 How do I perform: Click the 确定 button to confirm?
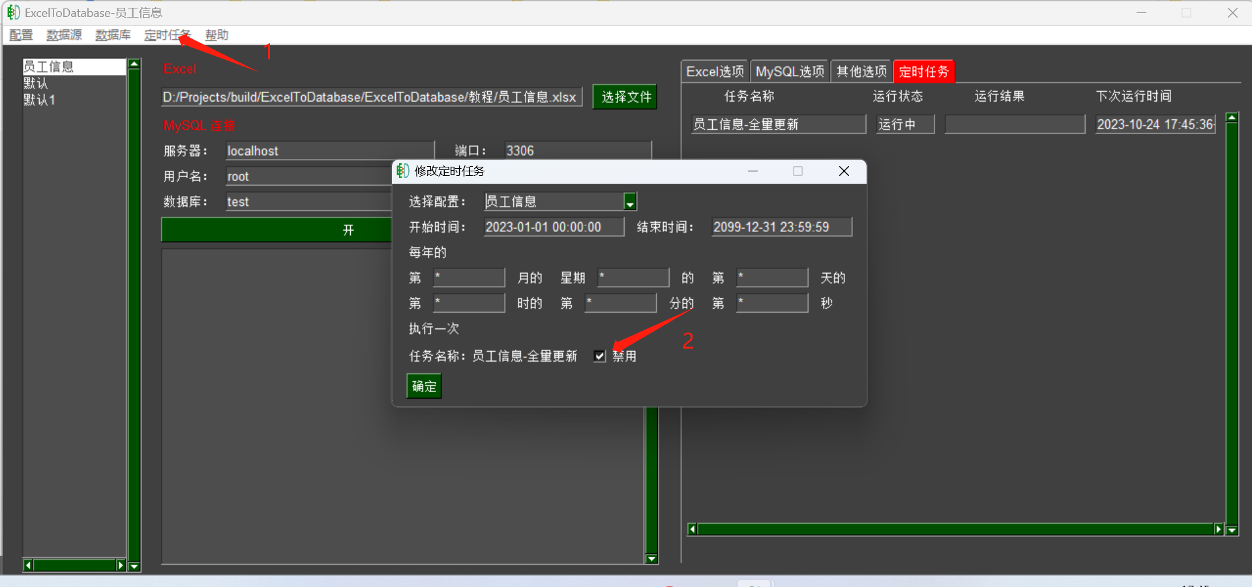(424, 386)
